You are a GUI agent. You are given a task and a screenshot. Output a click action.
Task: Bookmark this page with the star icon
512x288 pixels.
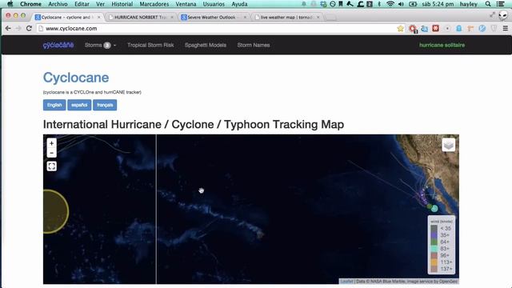tap(400, 29)
